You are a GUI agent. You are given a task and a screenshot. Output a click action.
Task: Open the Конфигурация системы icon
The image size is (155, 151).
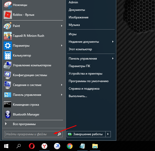click(x=8, y=75)
